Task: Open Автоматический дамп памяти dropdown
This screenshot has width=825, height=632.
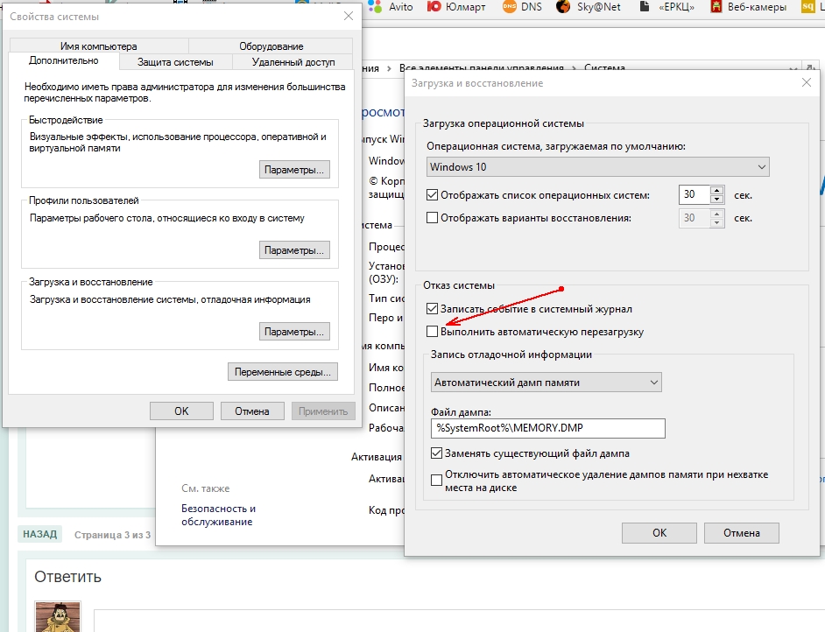Action: click(546, 383)
